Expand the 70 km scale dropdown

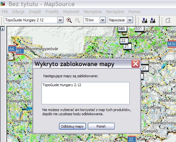pyautogui.click(x=103, y=20)
